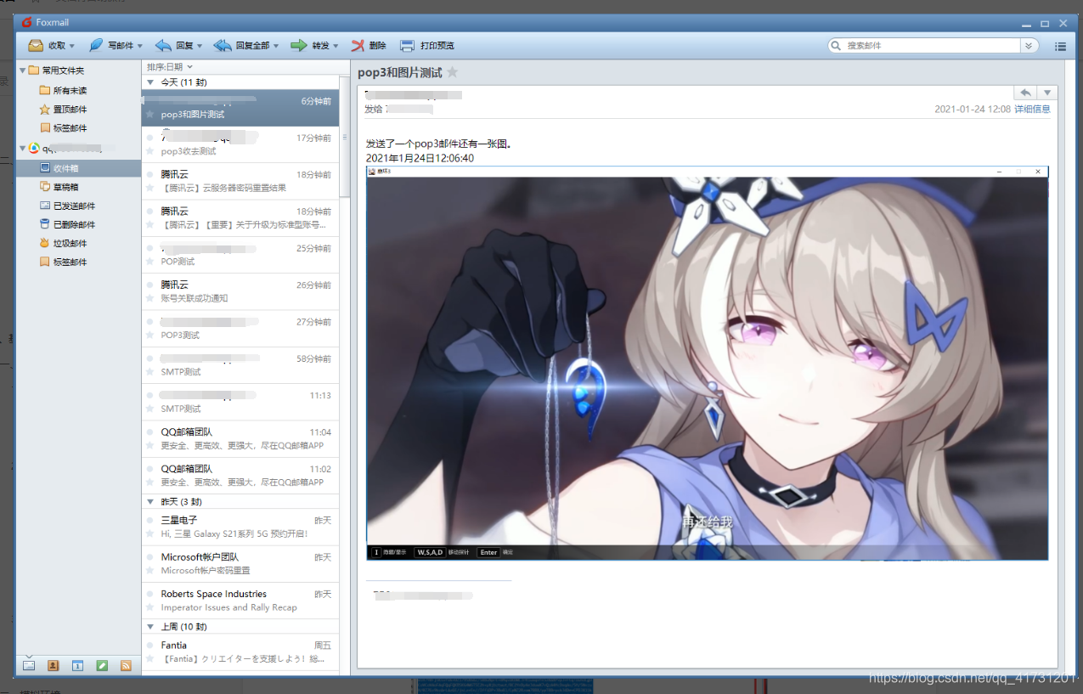Open the QQ邮箱团队 email received at 11:02
This screenshot has width=1083, height=694.
(x=240, y=476)
